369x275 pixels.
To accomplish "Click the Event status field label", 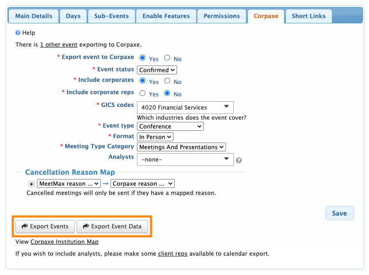I will click(x=115, y=70).
